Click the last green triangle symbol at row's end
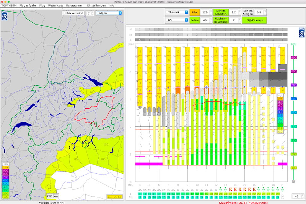The width and height of the screenshot is (306, 204). point(282,189)
